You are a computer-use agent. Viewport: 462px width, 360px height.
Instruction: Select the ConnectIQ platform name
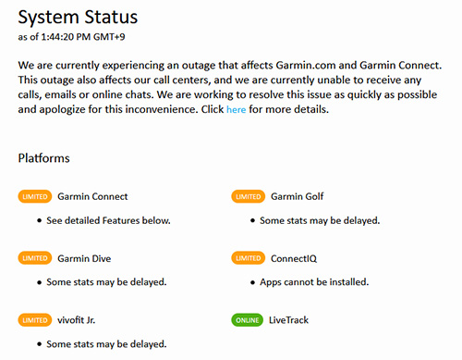tap(294, 258)
